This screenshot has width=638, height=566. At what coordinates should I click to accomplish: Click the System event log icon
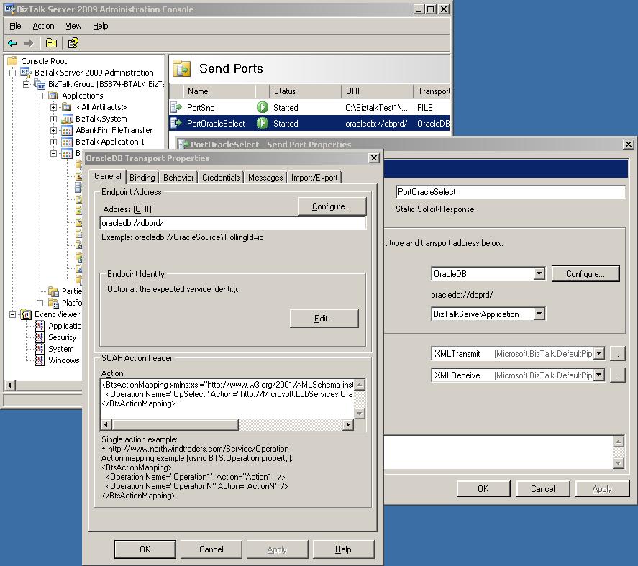(x=40, y=349)
